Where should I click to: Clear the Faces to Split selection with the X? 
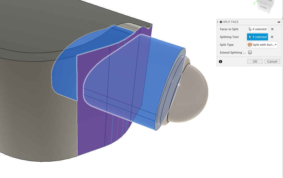tap(272, 29)
